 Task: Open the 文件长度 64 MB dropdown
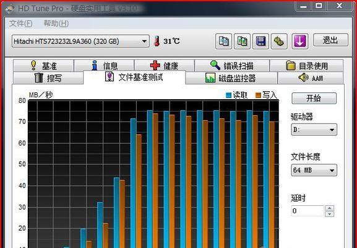coord(314,170)
